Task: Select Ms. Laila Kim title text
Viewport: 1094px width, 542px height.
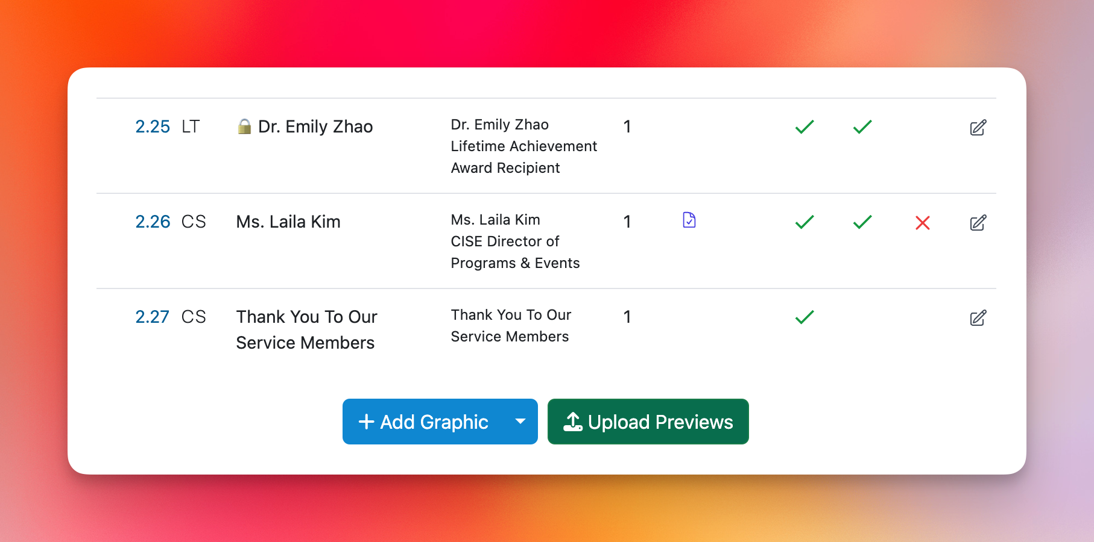Action: click(288, 222)
